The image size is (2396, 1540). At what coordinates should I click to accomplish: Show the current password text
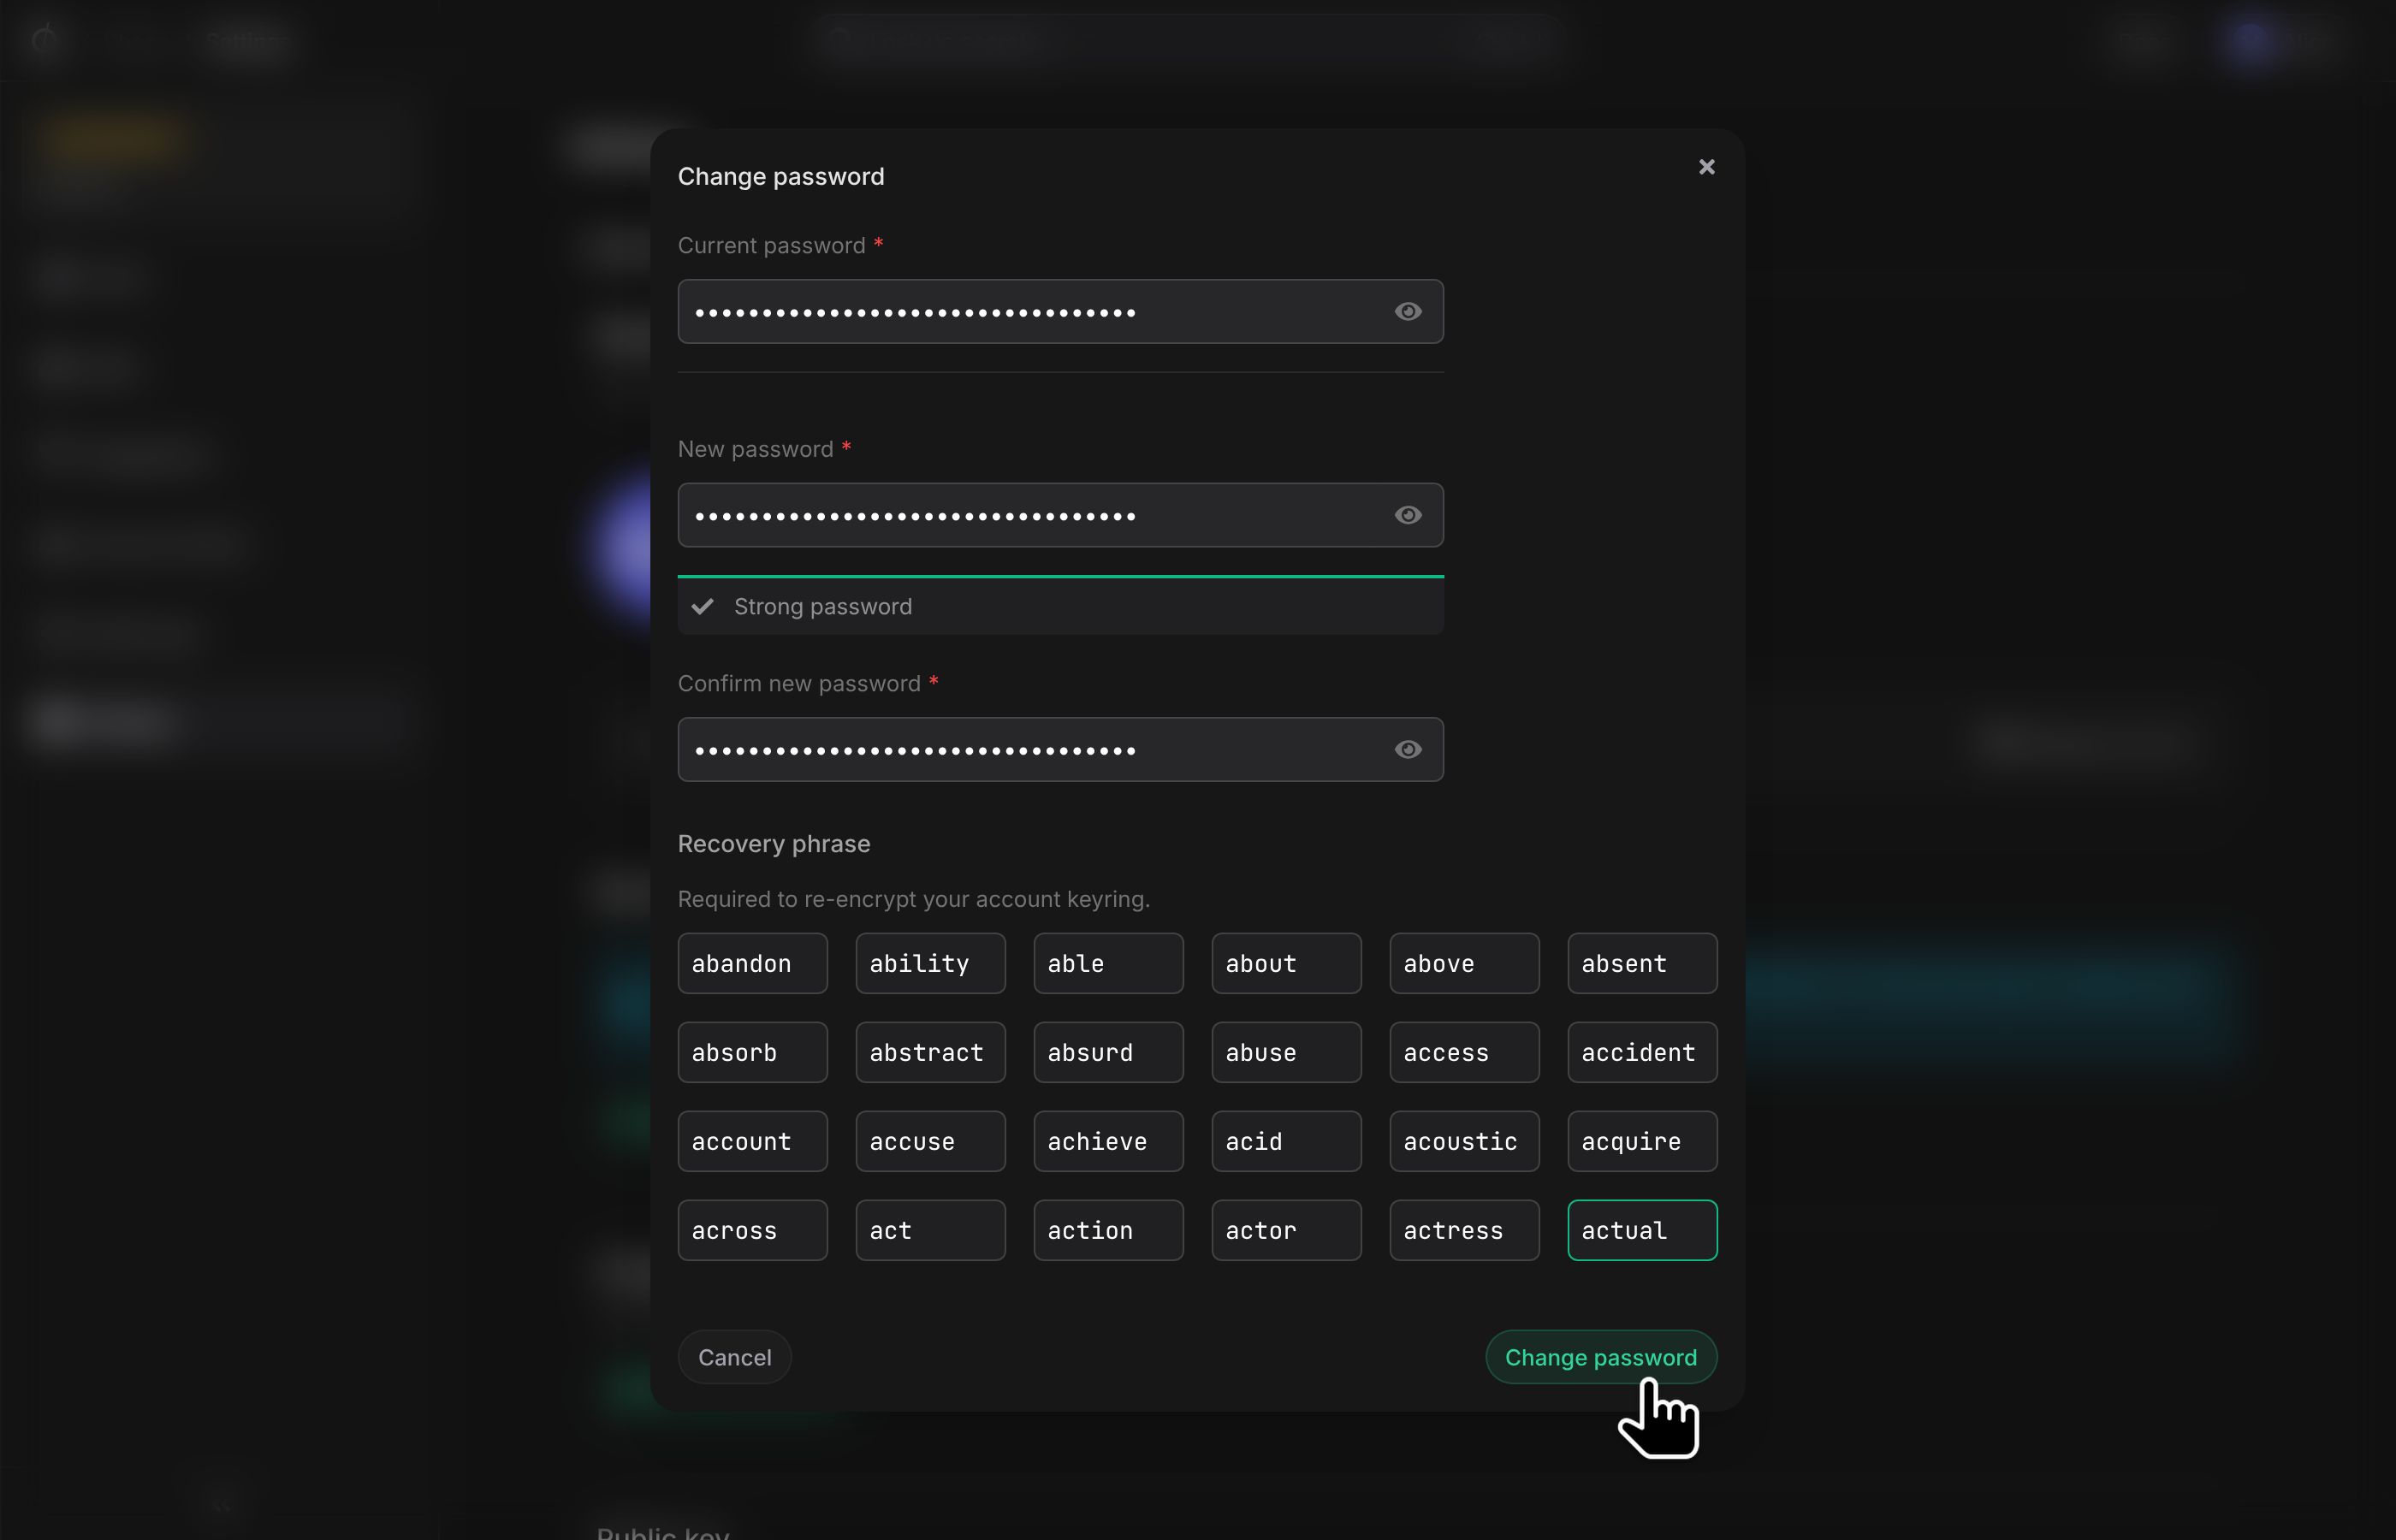[x=1408, y=312]
